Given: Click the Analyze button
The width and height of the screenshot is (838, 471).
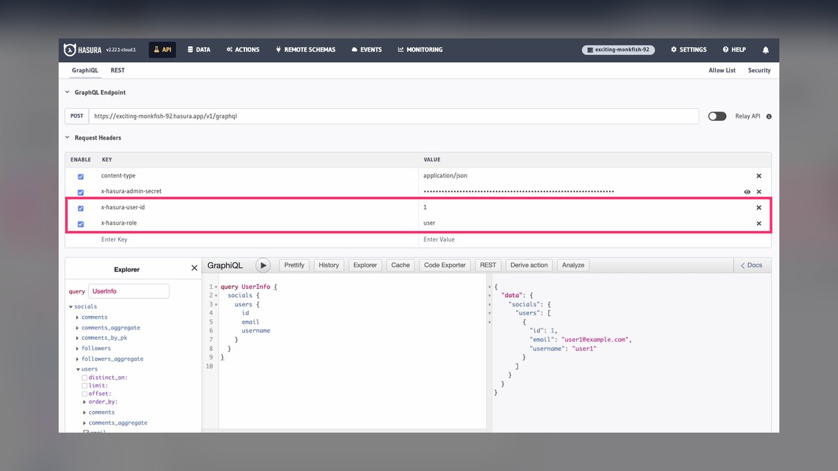Looking at the screenshot, I should tap(573, 265).
